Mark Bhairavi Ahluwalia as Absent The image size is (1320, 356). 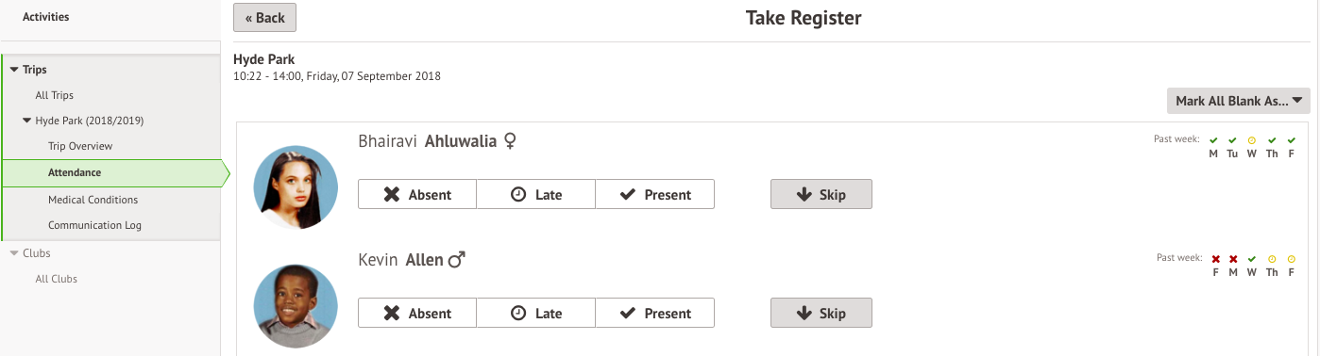[x=417, y=195]
